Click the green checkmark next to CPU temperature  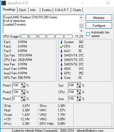click(61, 47)
